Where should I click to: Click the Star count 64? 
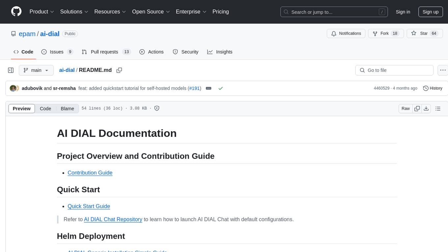[x=434, y=33]
